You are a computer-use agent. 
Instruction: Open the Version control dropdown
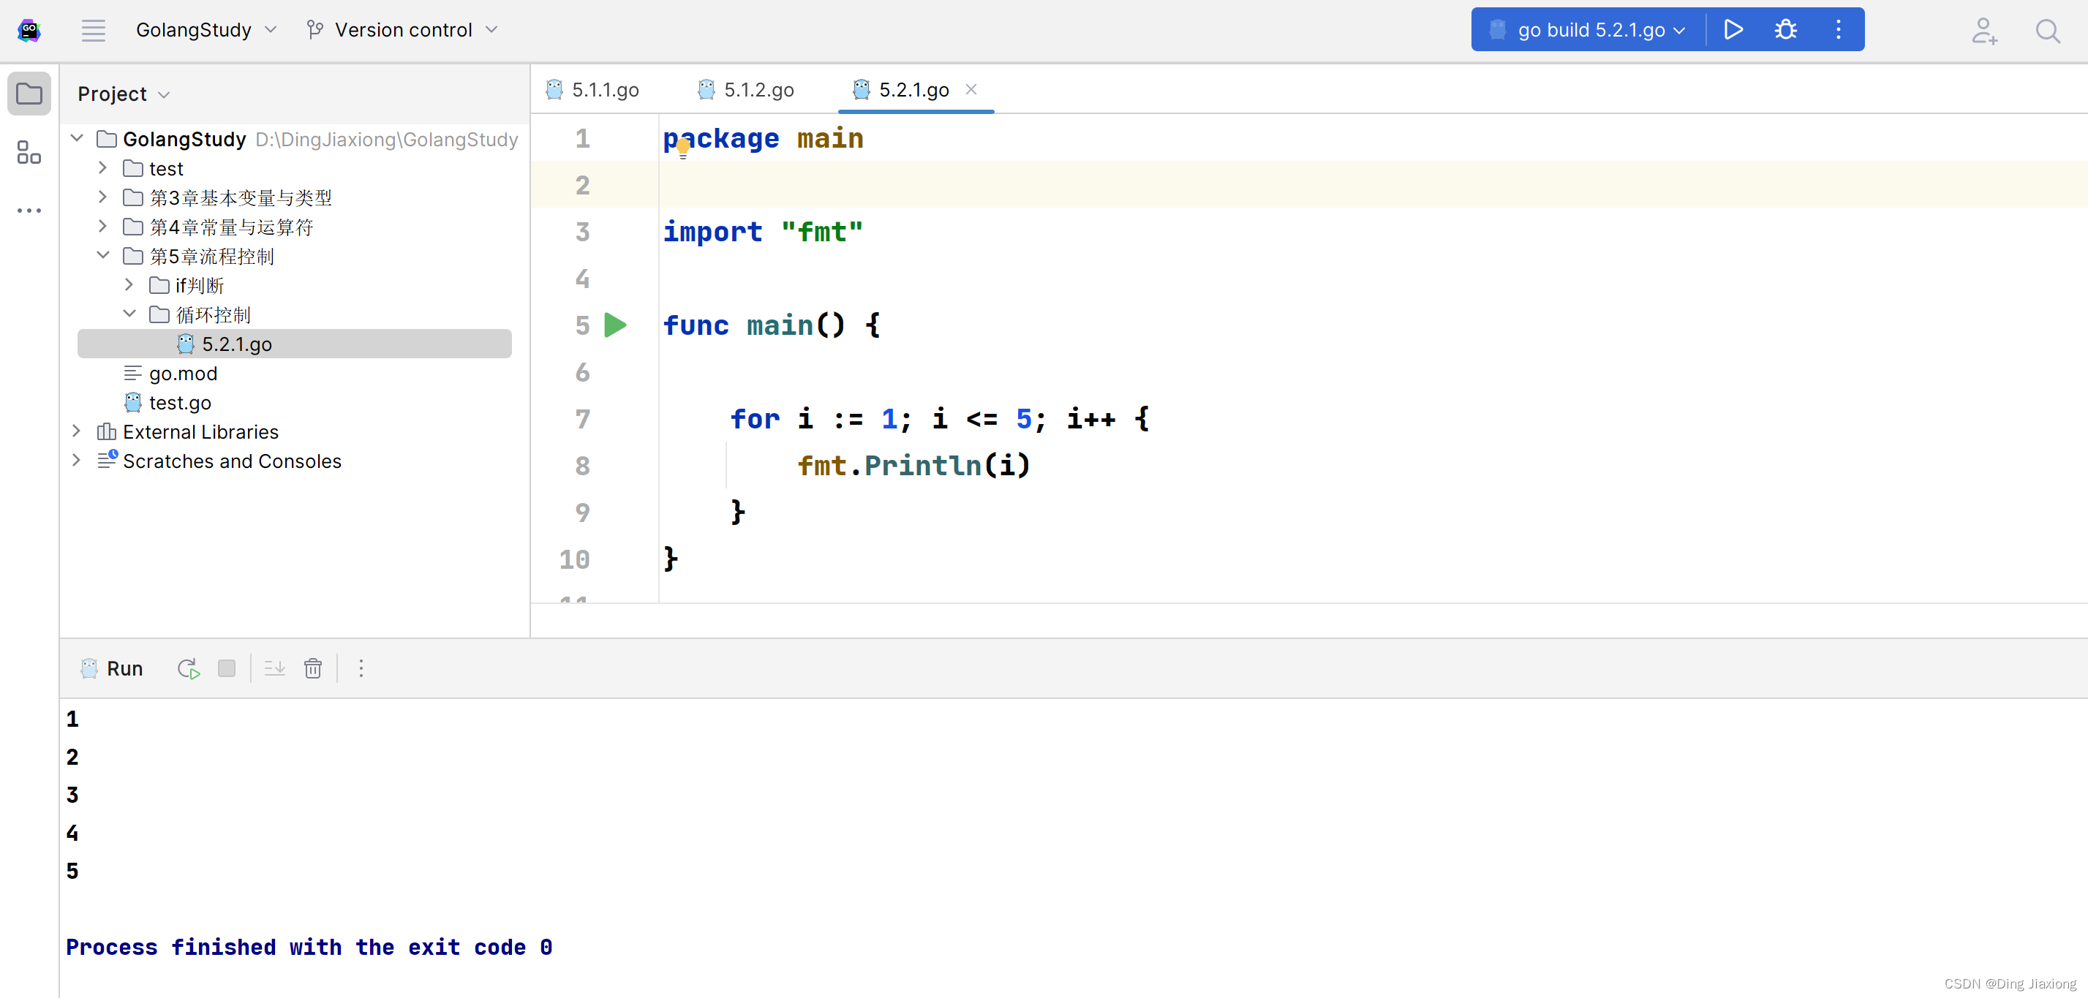402,30
